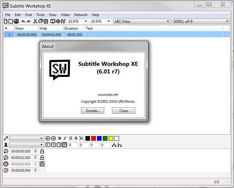Select the active fourth alignment button
The width and height of the screenshot is (234, 188).
tap(64, 145)
